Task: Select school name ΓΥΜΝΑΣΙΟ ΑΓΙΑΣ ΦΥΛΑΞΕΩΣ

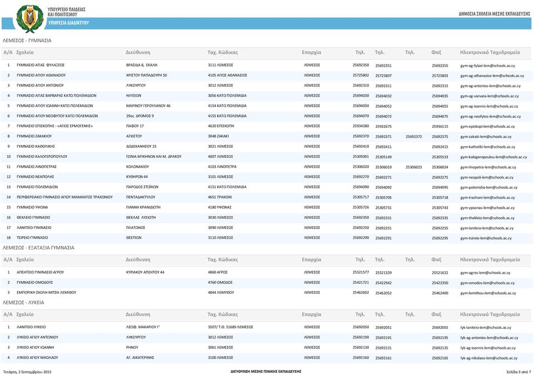Action: (41, 65)
